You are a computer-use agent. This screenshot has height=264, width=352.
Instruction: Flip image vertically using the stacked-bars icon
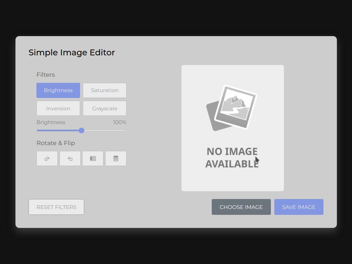coord(116,158)
